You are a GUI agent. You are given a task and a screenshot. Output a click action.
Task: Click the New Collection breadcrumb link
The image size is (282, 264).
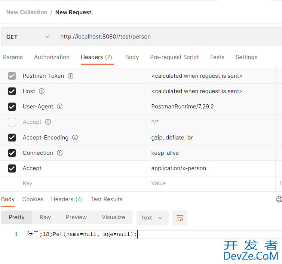point(27,12)
